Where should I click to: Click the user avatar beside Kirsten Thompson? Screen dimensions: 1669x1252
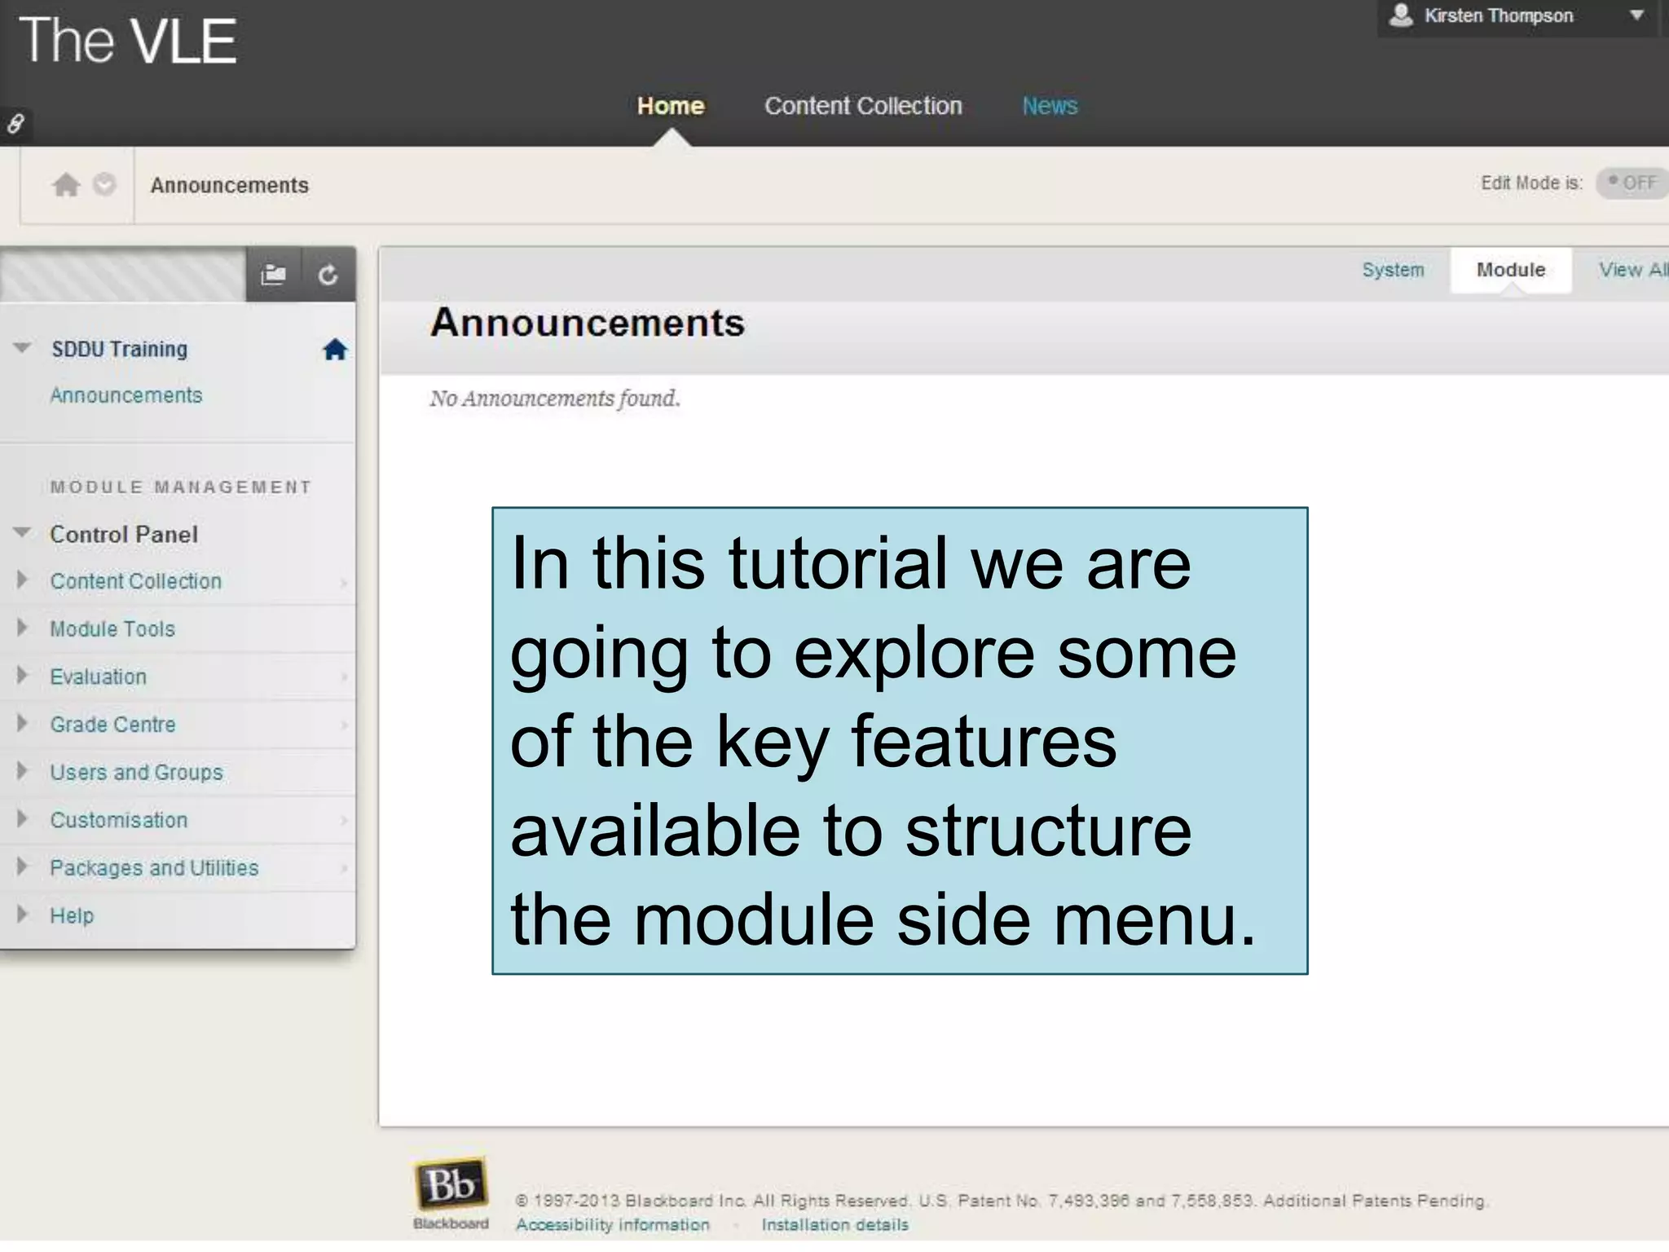[x=1400, y=15]
